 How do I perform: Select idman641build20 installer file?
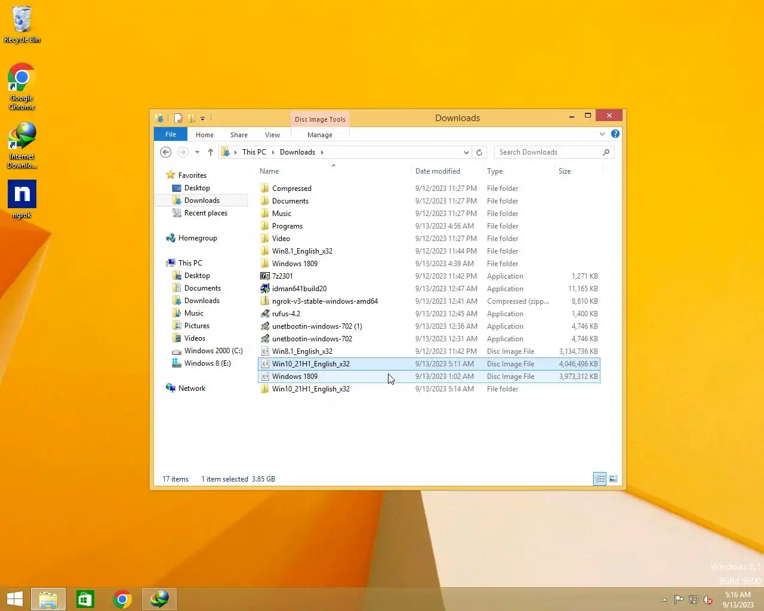tap(429, 289)
